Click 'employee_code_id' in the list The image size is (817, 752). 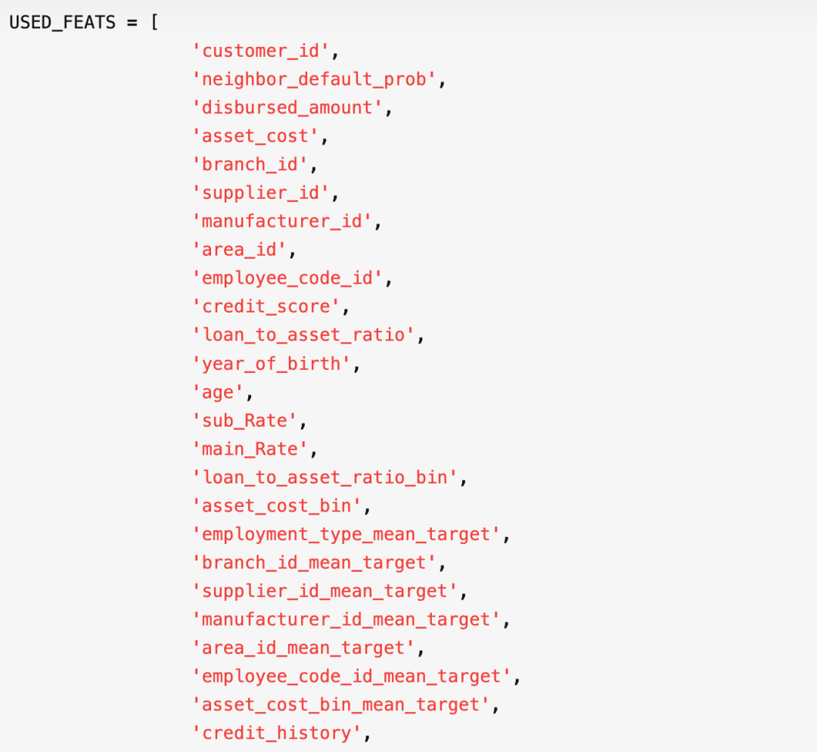pos(287,278)
